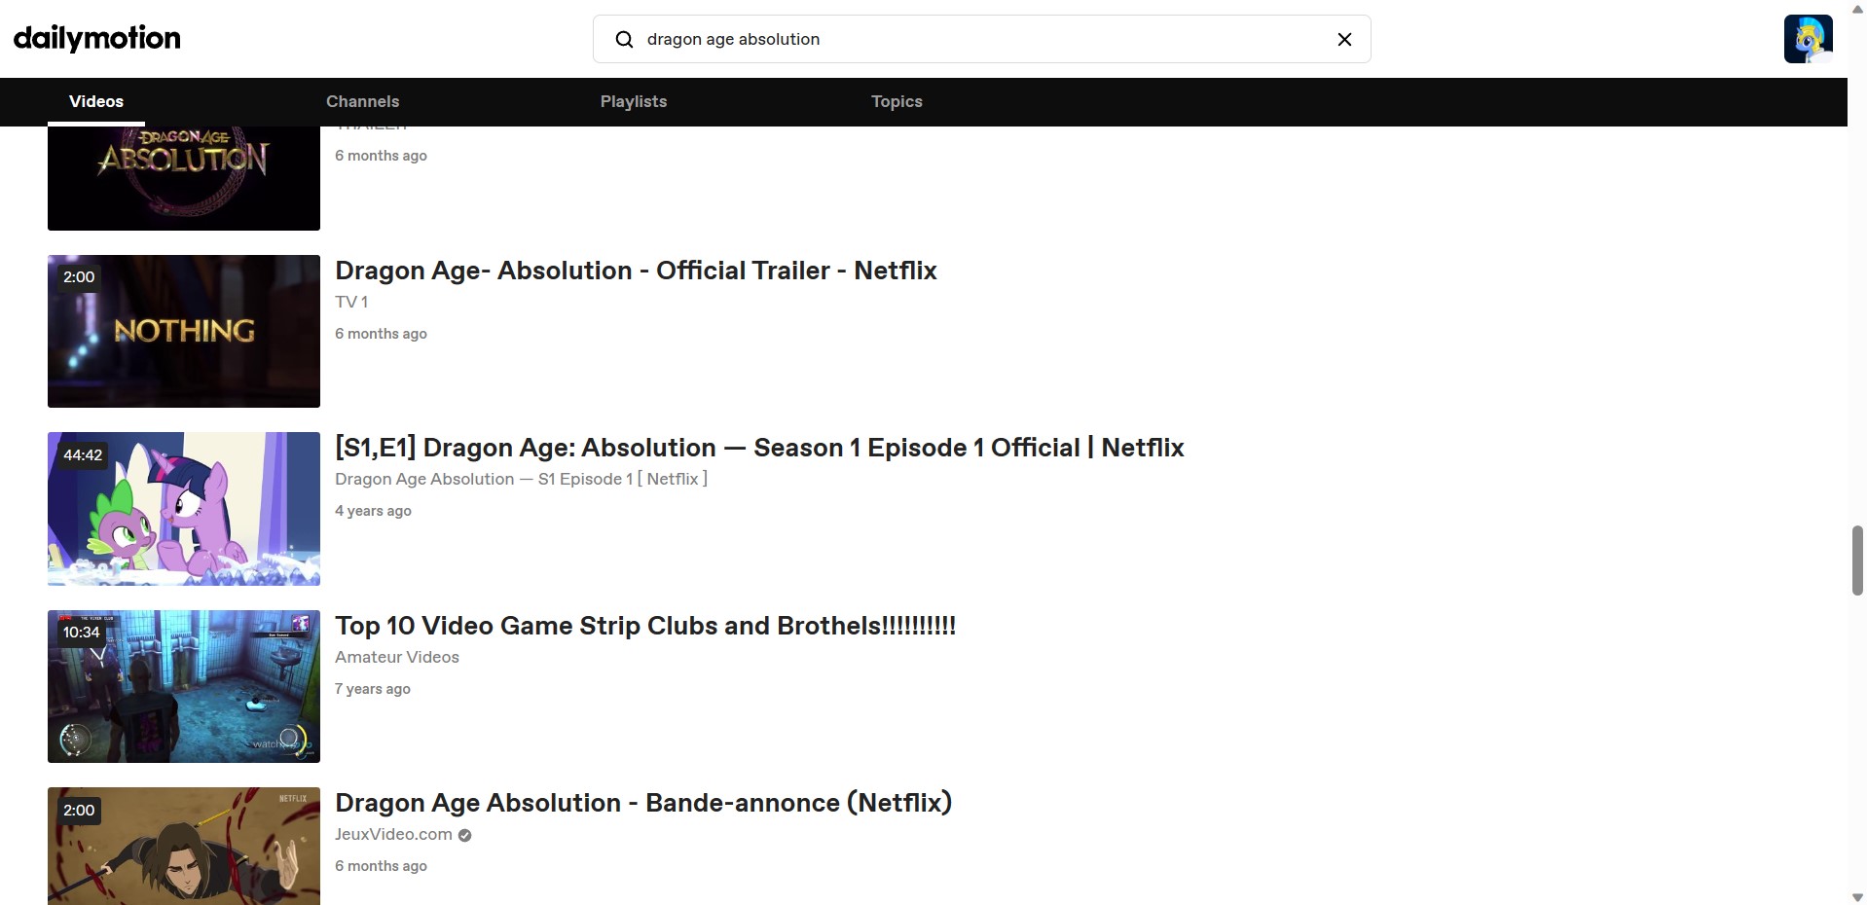Open the '[S1,E1] Dragon Age: Absolution' video title

(759, 448)
